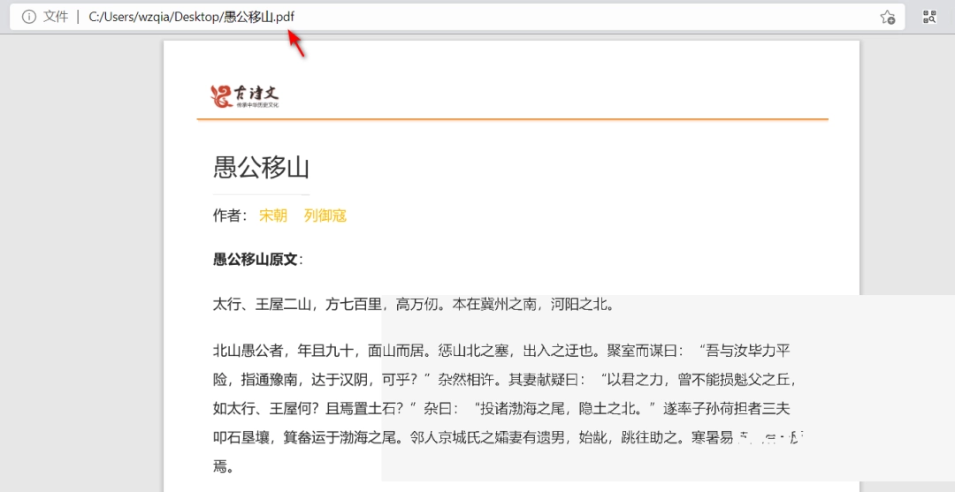Screen dimensions: 955x492
Task: Click the site info icon in address bar
Action: point(28,17)
